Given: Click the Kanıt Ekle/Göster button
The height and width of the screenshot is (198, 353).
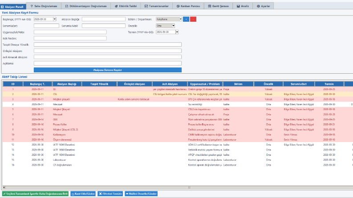Looking at the screenshot, I should point(83,194).
